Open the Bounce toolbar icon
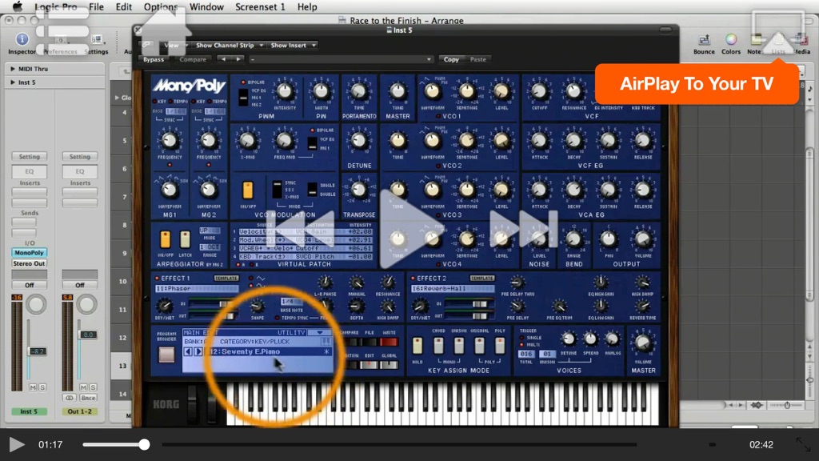The height and width of the screenshot is (461, 819). click(x=704, y=40)
